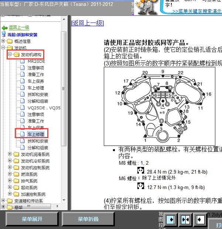The image size is (222, 229).
Task: Click the right-arrow view control button
Action: 170,220
